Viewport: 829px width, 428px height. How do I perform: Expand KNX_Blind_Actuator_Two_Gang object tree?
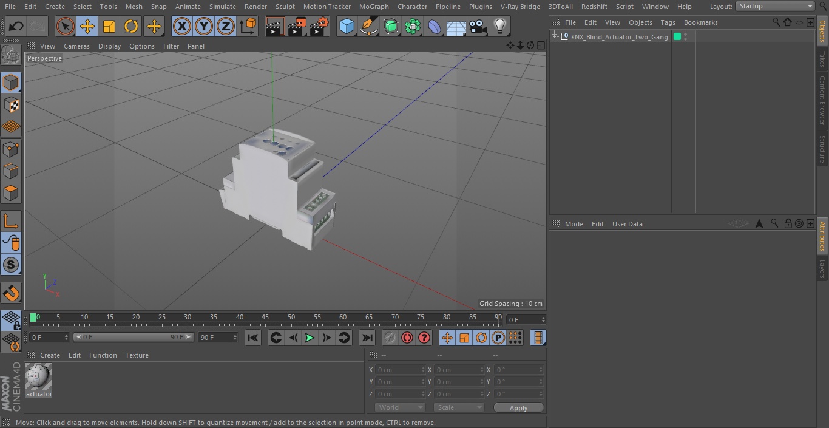pyautogui.click(x=554, y=37)
